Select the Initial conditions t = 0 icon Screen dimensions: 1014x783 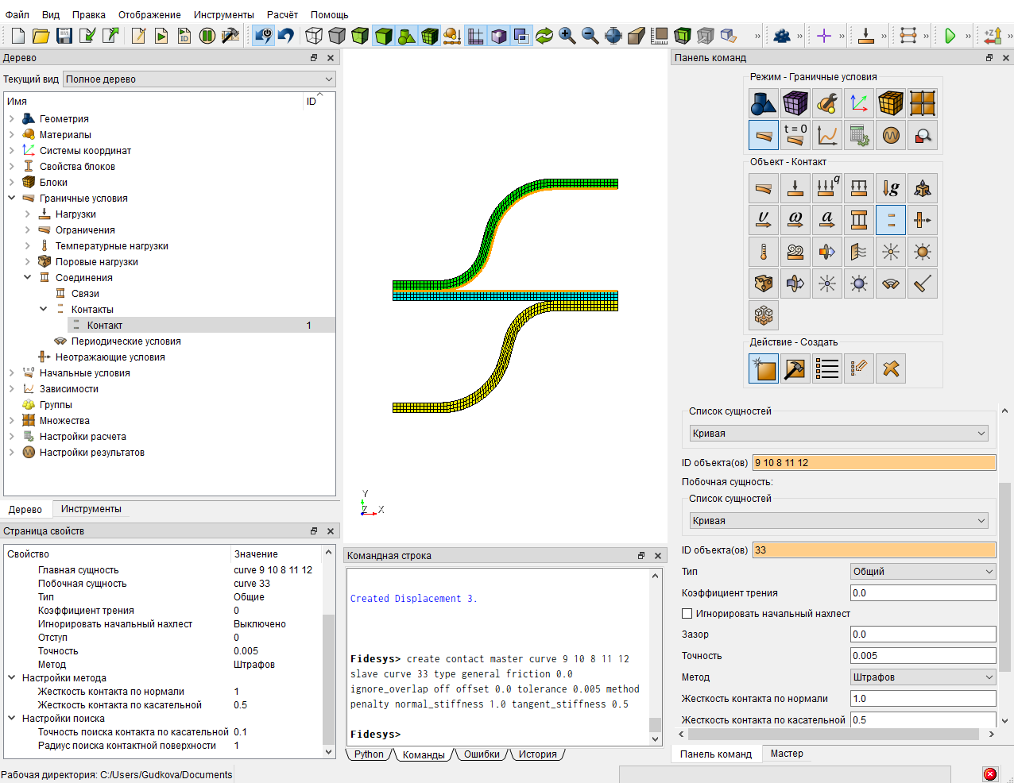click(x=795, y=135)
